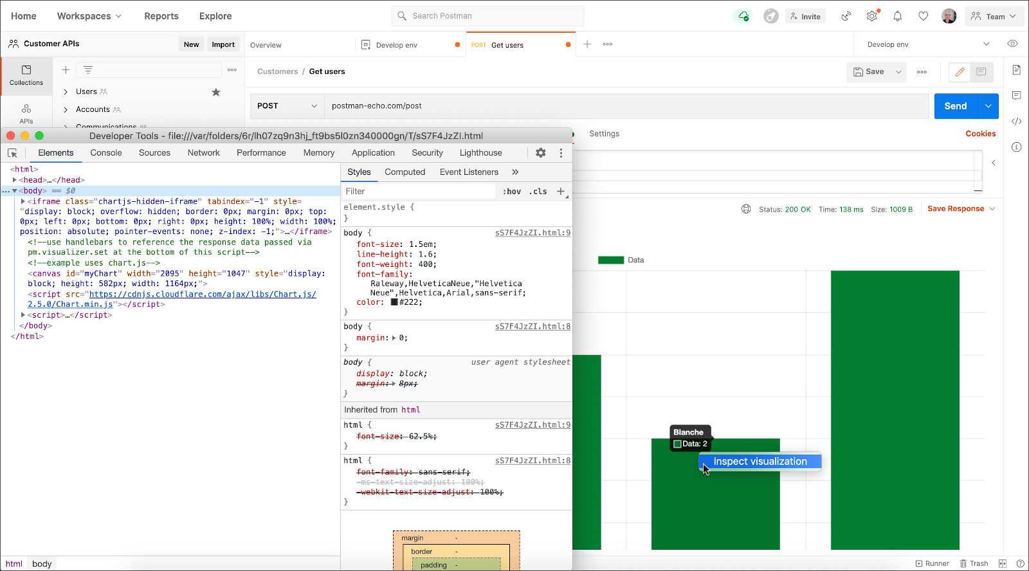Click the New button in workspace header
The height and width of the screenshot is (571, 1029).
192,44
